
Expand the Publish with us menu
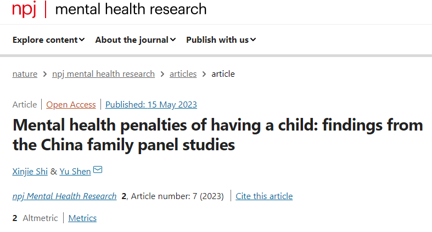(x=221, y=40)
